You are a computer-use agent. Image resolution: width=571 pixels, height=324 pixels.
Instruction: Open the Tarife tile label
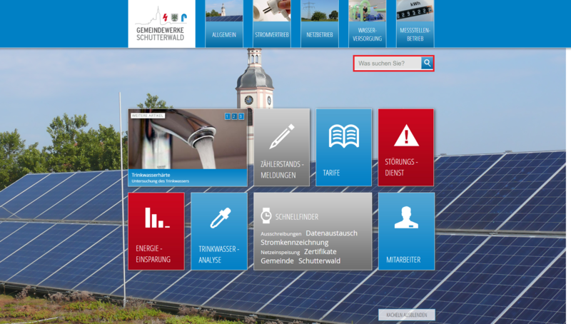click(331, 173)
